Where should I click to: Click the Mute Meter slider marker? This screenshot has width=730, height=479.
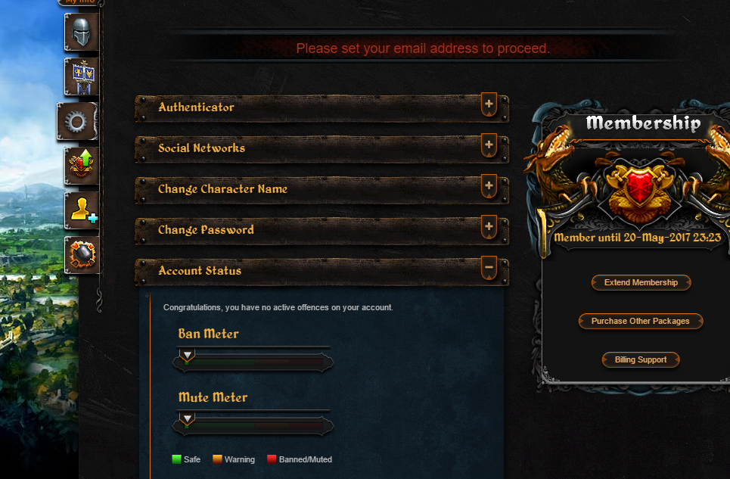point(187,419)
